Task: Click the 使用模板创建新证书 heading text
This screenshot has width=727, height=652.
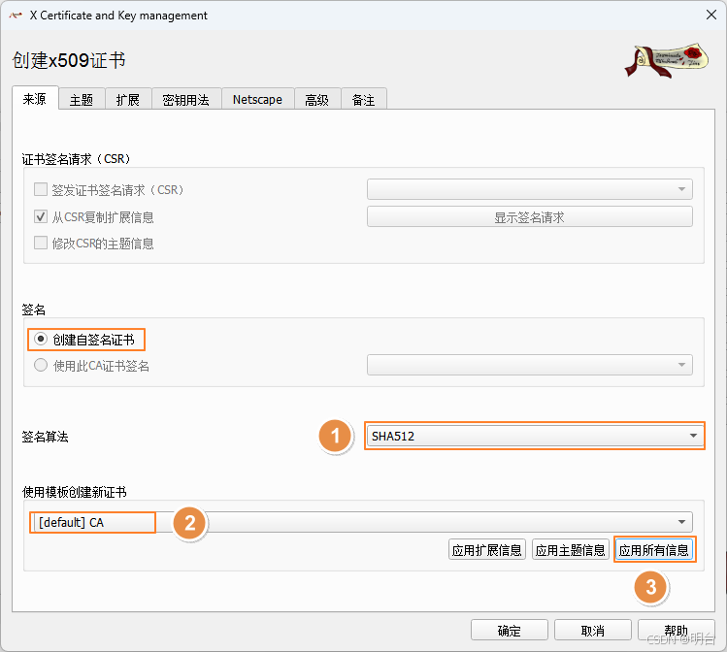Action: 74,492
